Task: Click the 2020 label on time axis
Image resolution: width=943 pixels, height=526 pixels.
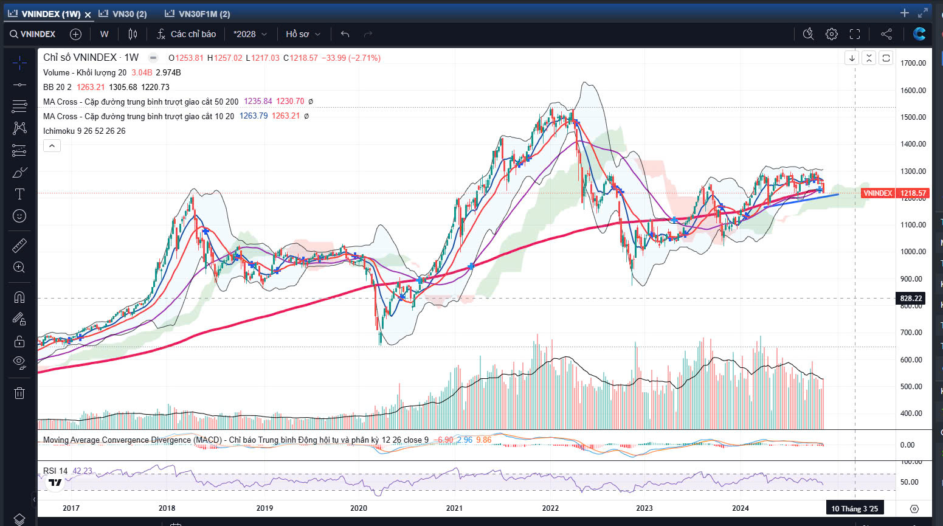Action: tap(359, 508)
